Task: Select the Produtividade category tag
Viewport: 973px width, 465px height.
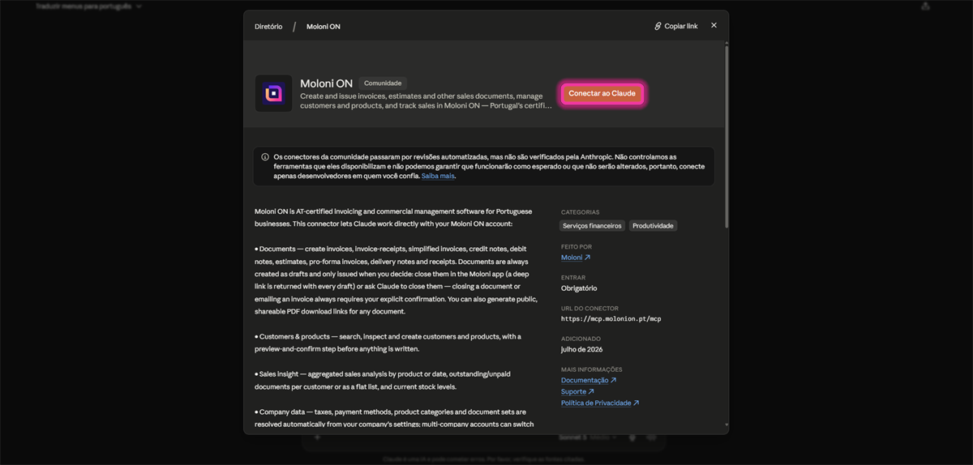Action: click(x=653, y=226)
